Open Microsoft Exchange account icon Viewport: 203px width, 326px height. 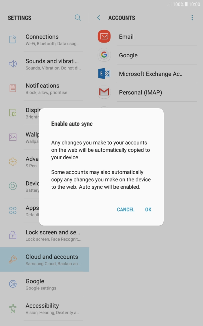coord(104,74)
